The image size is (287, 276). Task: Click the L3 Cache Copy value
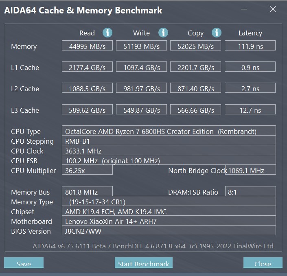tap(195, 110)
